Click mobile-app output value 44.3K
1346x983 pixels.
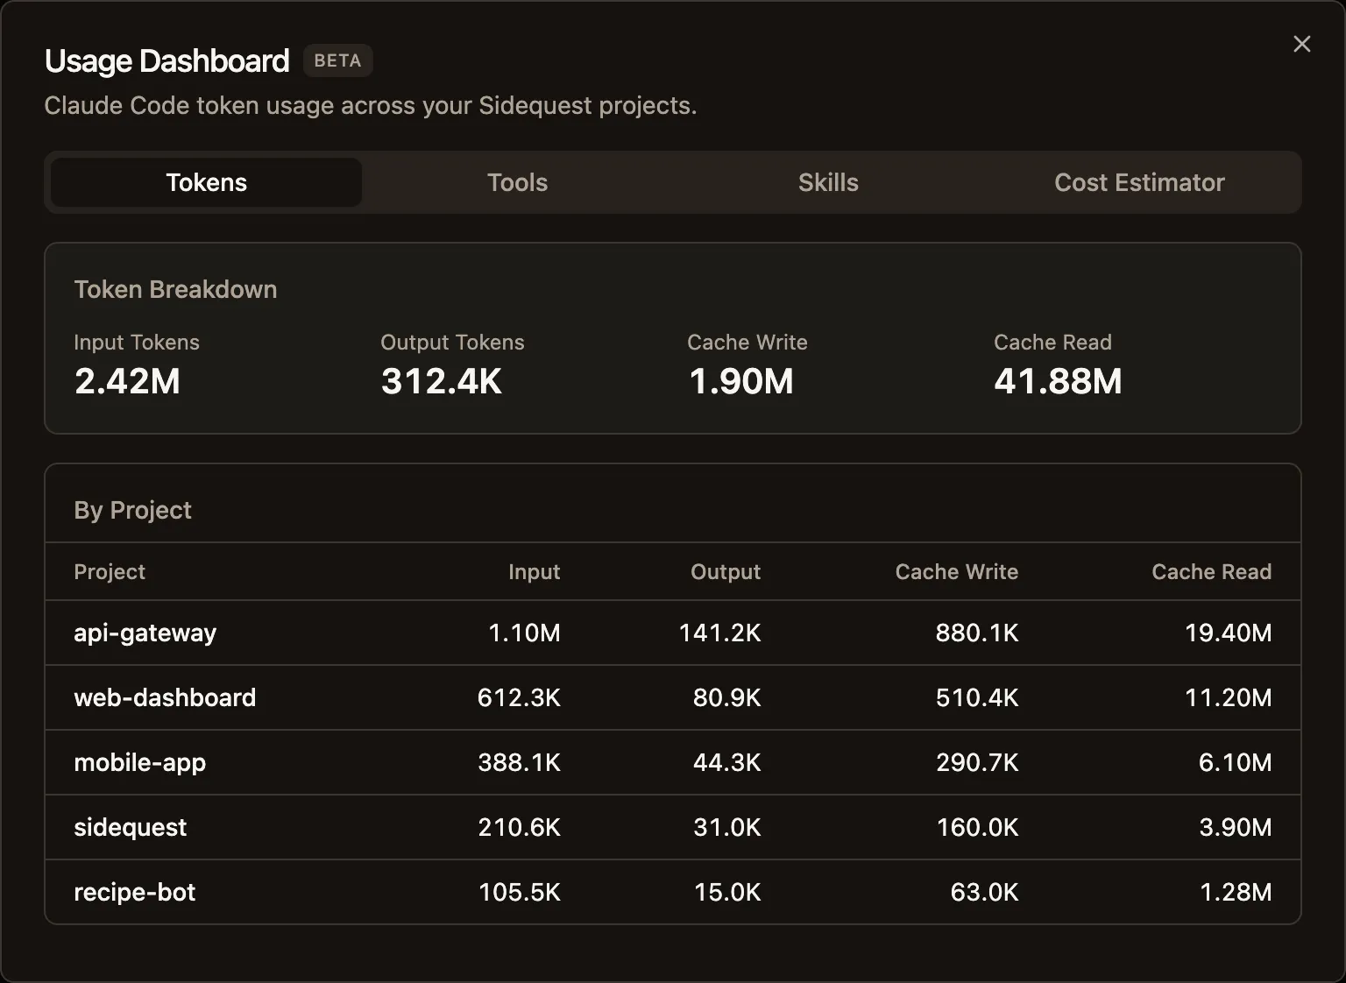726,762
